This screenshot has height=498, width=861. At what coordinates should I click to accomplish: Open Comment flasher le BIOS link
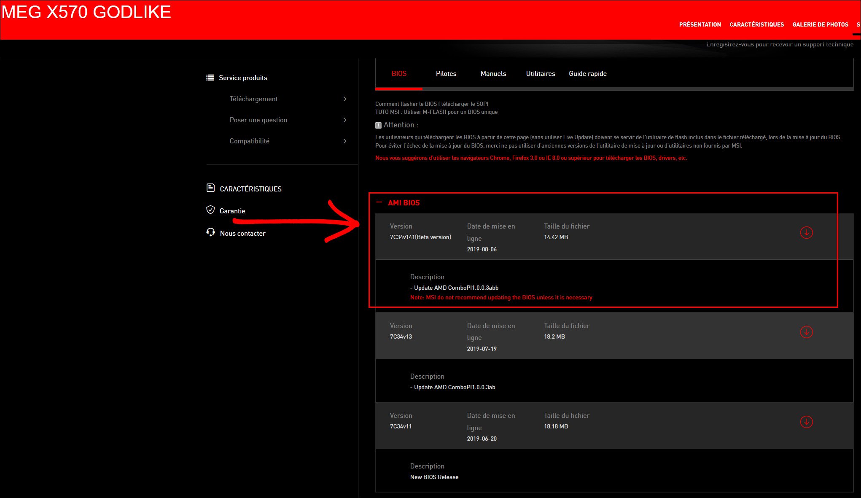point(432,104)
